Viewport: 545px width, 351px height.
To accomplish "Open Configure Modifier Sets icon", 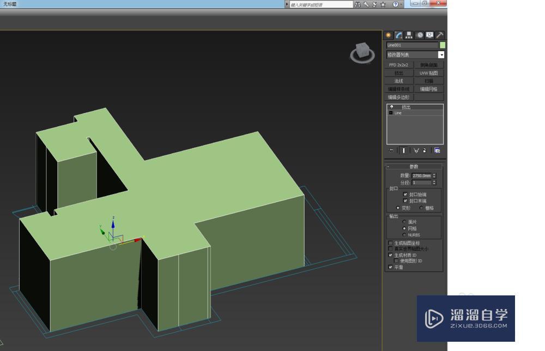I will tap(437, 150).
